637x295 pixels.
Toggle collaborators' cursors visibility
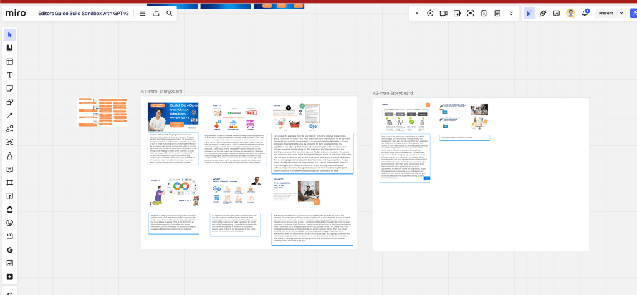tap(529, 14)
